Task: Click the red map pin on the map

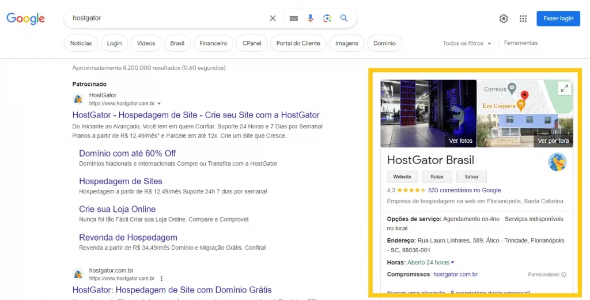Action: tap(524, 95)
